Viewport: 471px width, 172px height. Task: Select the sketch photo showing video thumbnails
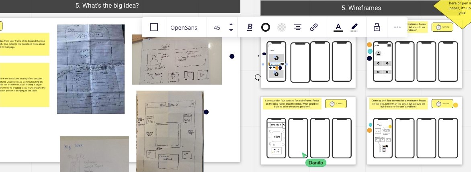pos(177,59)
